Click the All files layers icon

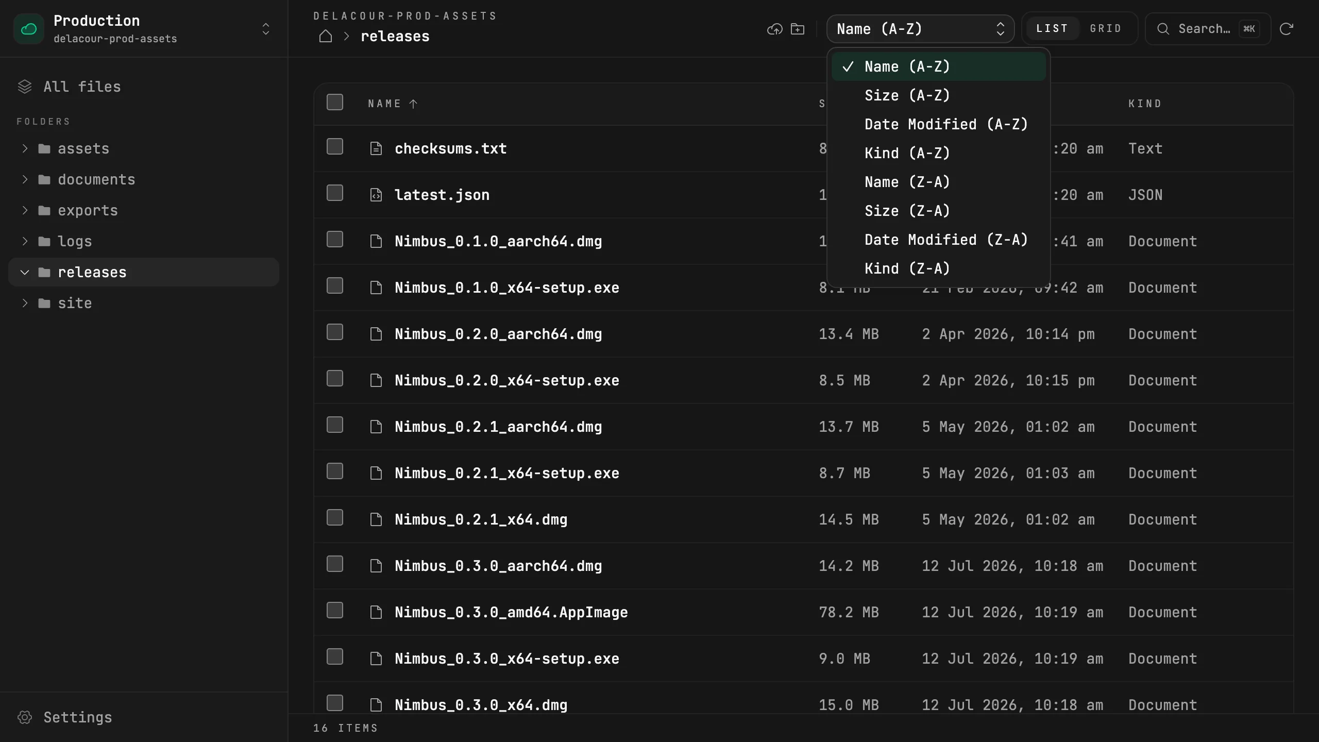click(25, 87)
